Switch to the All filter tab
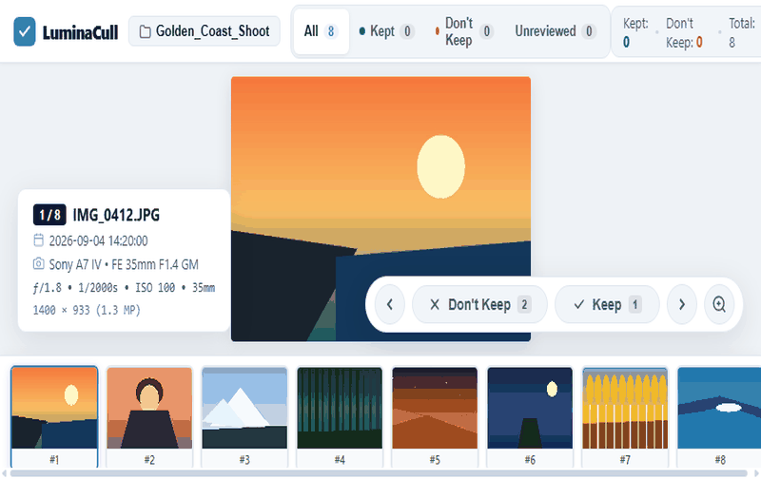The height and width of the screenshot is (479, 761). click(x=321, y=31)
